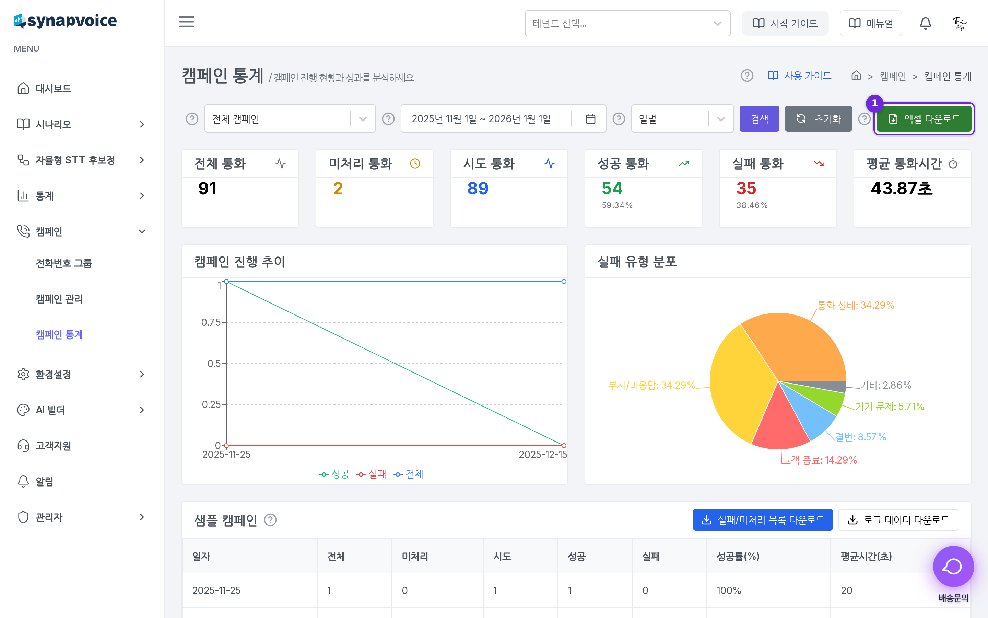
Task: Click the help icon before 전체 캠페인 selector
Action: coord(192,119)
